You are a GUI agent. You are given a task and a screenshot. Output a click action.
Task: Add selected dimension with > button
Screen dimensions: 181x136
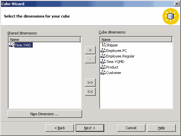90,50
